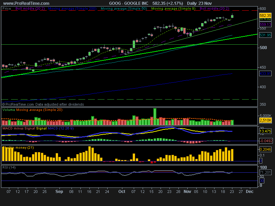Select the Price legend label
Screen dimensions: 275x206
7,8
